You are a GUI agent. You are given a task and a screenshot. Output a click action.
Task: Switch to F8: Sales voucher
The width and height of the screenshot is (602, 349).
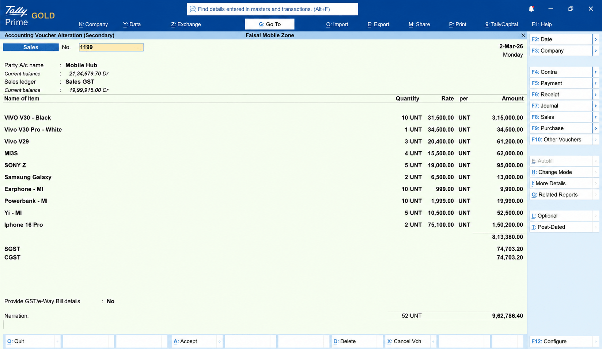(x=561, y=117)
